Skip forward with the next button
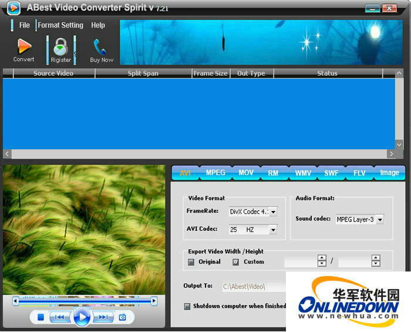Viewport: 411px width, 332px height. point(103,317)
